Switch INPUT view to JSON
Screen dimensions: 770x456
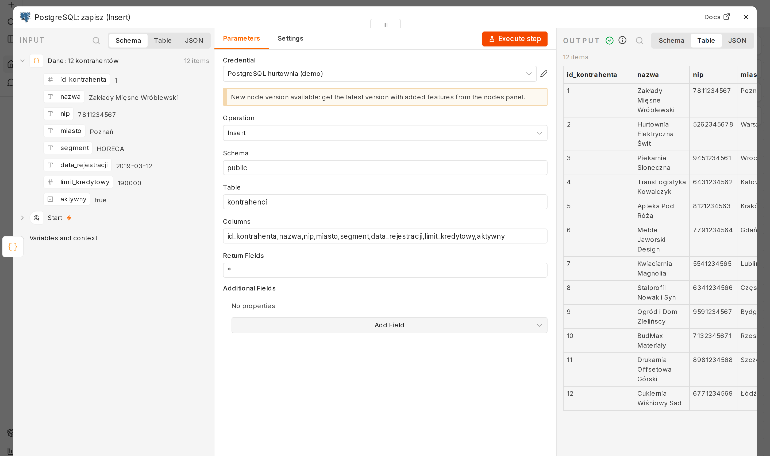pyautogui.click(x=194, y=41)
